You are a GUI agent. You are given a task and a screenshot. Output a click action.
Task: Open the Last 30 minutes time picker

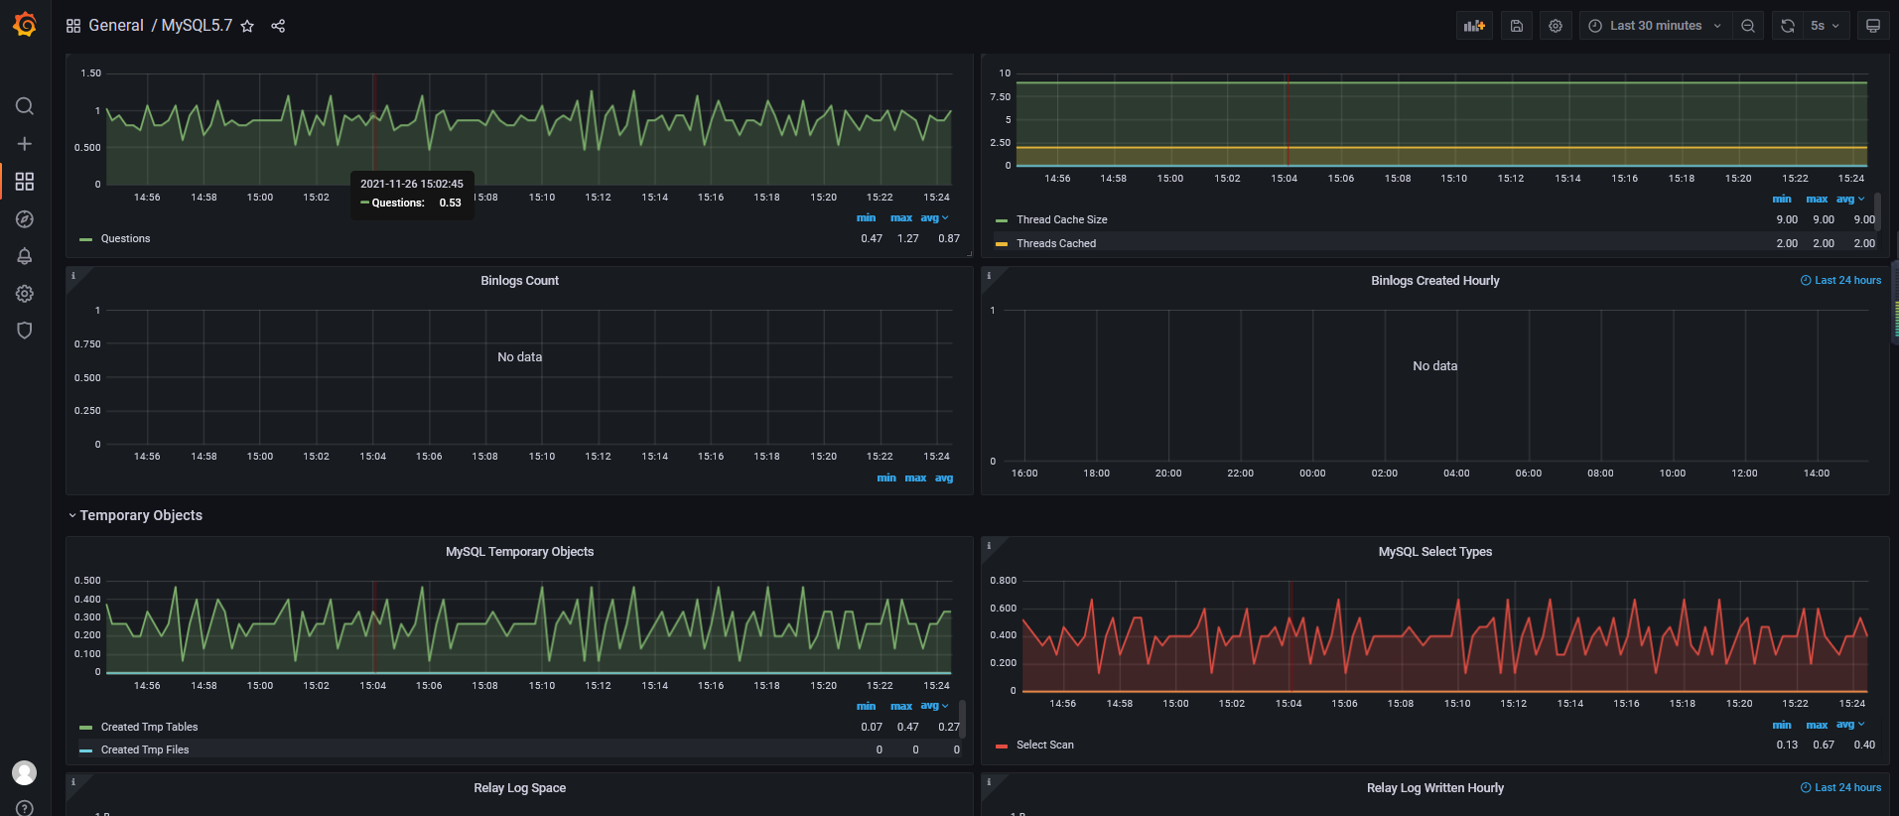[x=1655, y=26]
